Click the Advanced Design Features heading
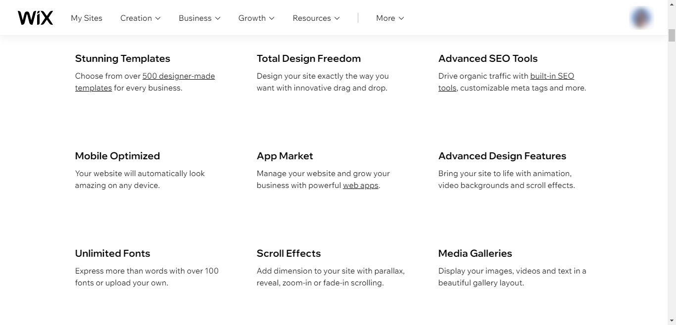Image resolution: width=676 pixels, height=325 pixels. point(502,156)
